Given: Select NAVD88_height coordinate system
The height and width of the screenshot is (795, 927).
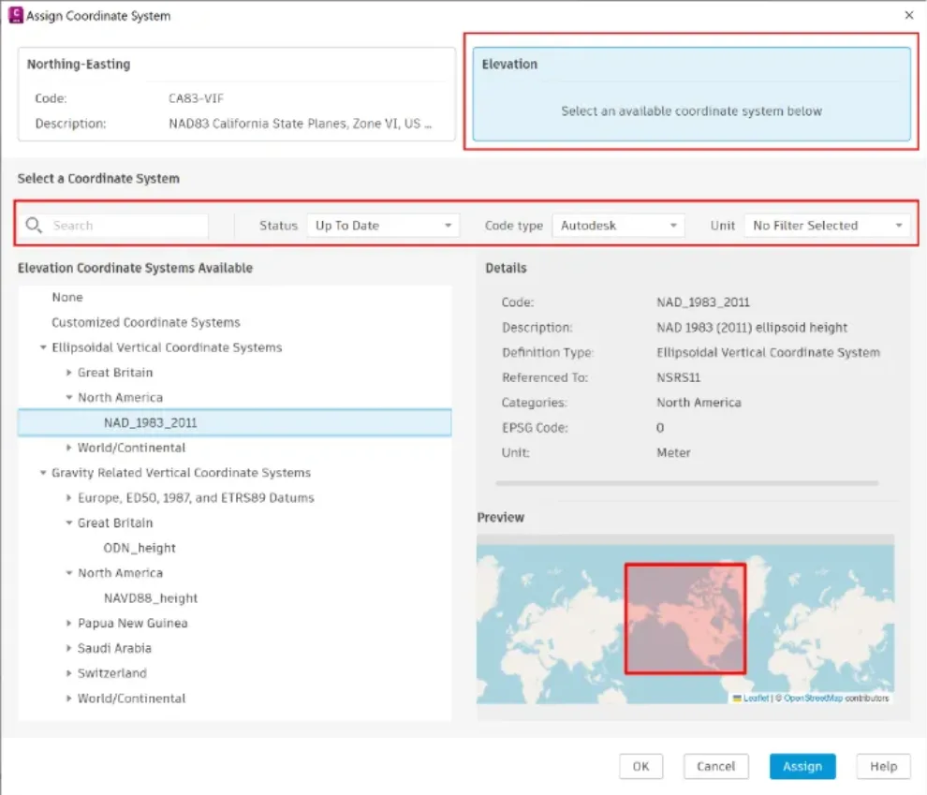Looking at the screenshot, I should [151, 598].
